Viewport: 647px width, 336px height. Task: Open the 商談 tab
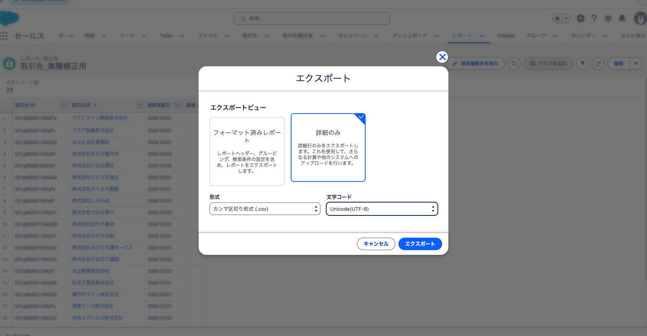[90, 36]
